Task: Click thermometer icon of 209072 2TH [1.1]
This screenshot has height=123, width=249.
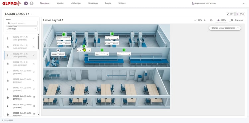Action: [x=8, y=38]
